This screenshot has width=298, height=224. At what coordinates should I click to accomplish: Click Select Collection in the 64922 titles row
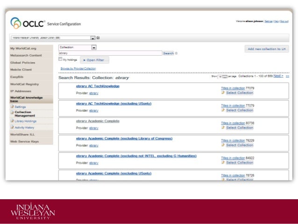240,163
